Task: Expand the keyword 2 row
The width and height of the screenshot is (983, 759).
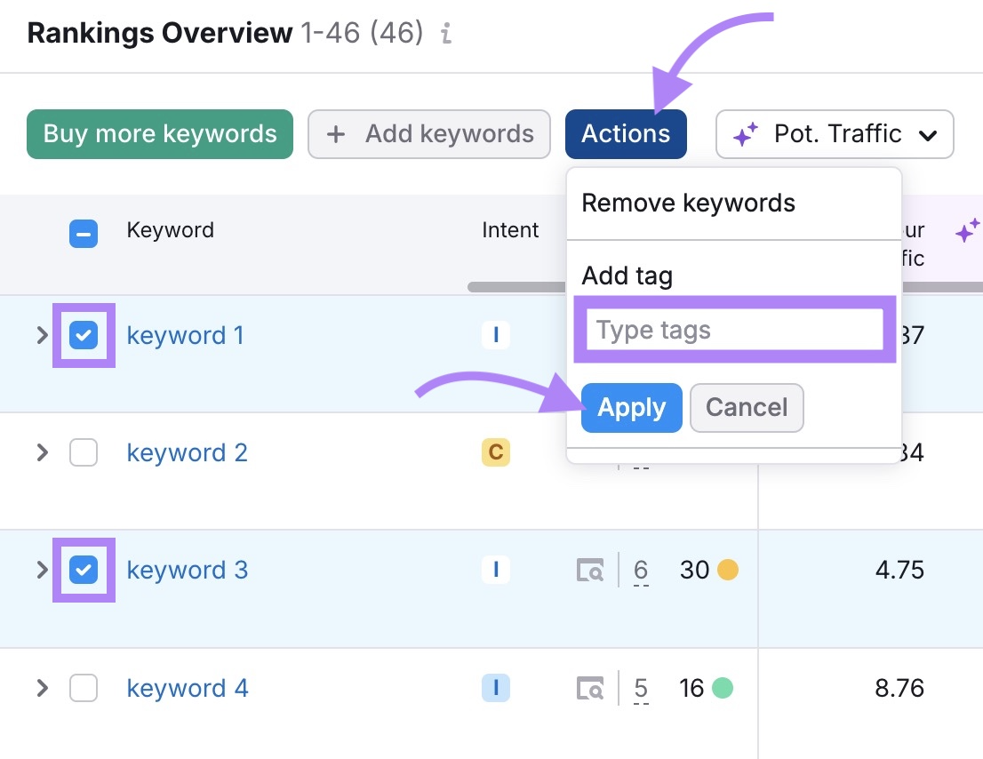Action: coord(40,452)
